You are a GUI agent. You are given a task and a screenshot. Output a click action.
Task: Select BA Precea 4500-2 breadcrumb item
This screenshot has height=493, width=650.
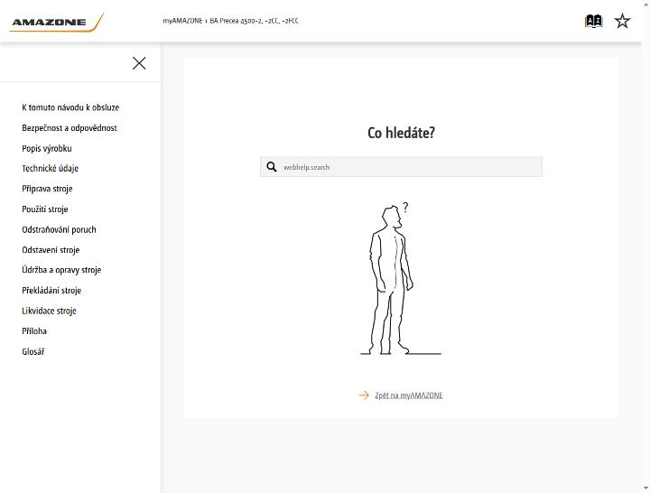[x=254, y=21]
